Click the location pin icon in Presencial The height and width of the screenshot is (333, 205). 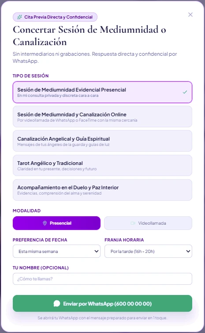[x=45, y=223]
